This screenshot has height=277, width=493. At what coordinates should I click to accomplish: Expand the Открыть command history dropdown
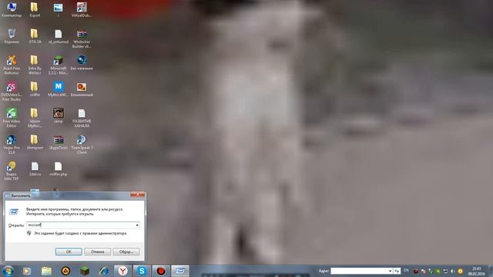point(137,225)
